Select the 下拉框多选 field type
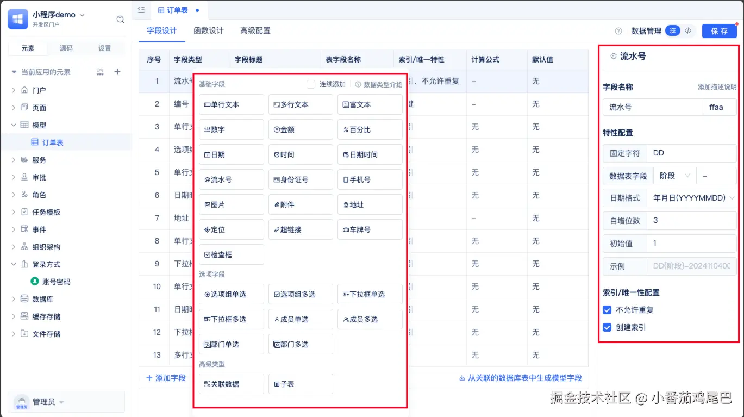 232,319
